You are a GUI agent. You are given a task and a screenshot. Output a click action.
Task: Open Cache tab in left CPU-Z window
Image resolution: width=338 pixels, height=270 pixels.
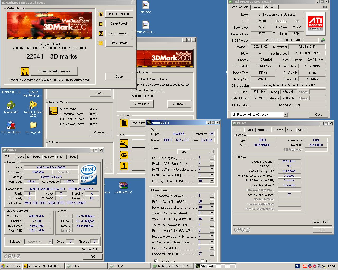[20, 157]
